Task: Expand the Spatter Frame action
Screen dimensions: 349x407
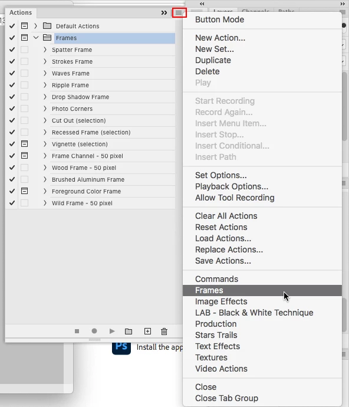Action: pos(45,50)
